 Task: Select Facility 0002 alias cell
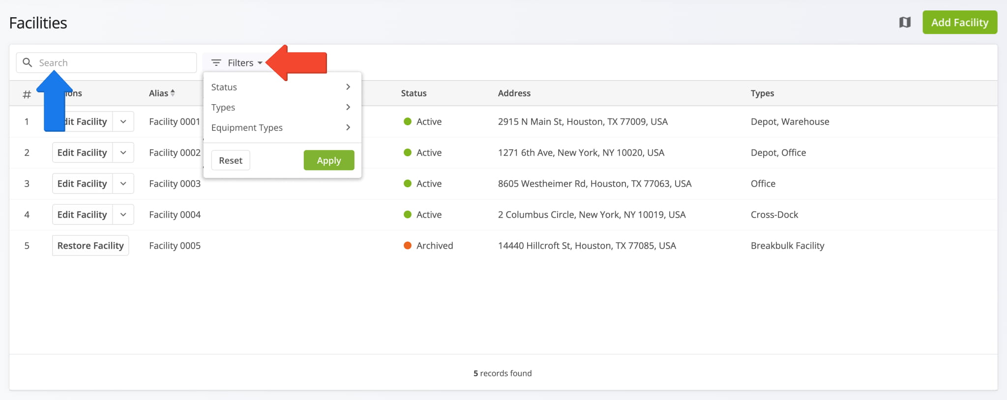coord(175,152)
